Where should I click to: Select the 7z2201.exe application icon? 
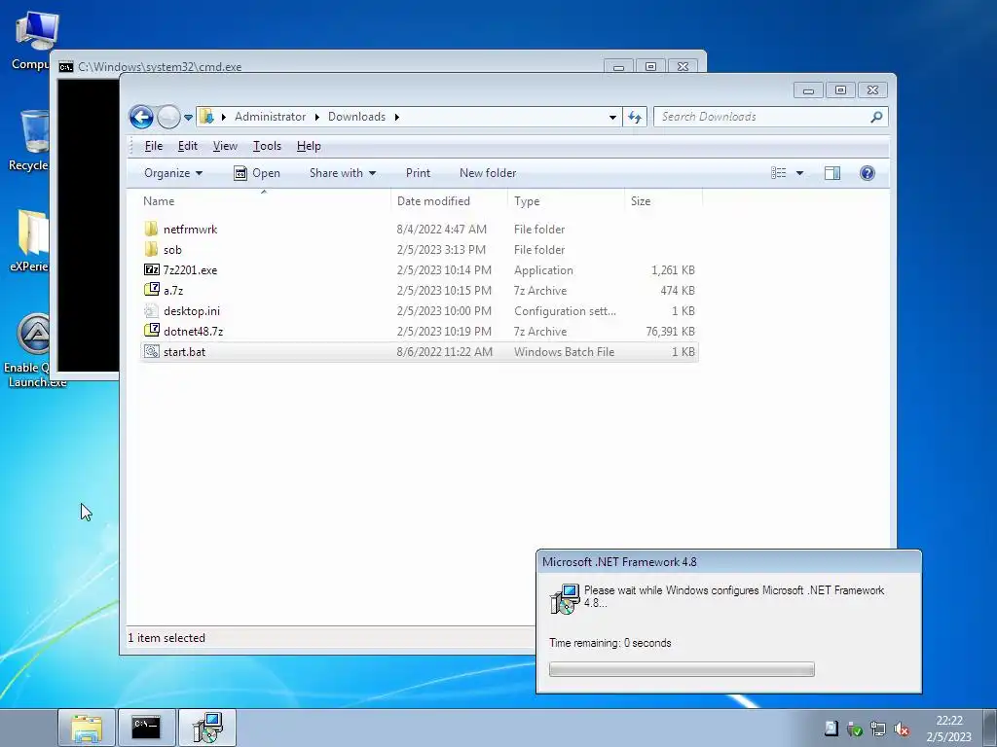tap(151, 270)
